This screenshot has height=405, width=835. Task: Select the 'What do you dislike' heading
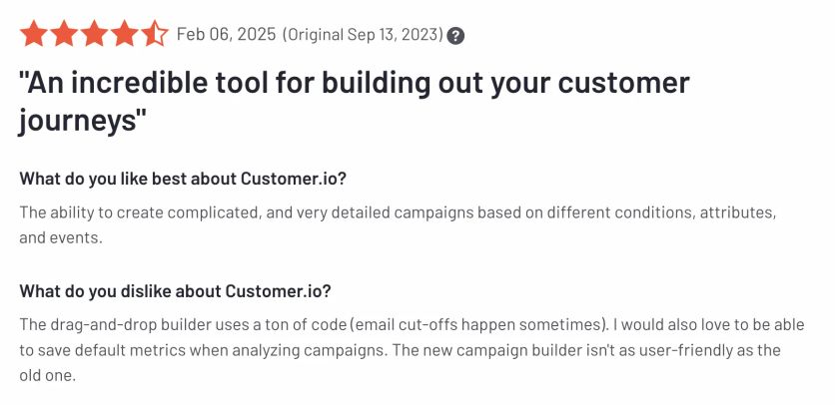coord(175,291)
